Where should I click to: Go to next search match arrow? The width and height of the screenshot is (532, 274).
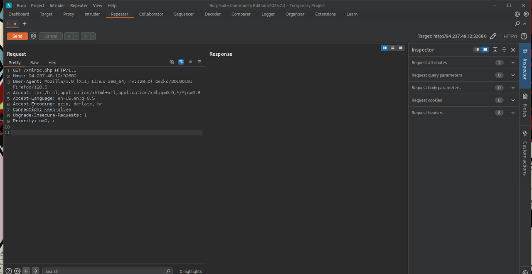click(x=35, y=271)
